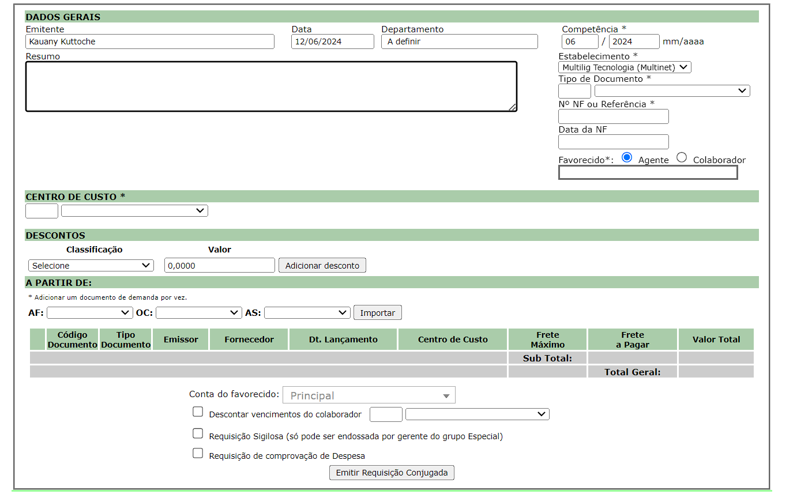
Task: Click Emitir Requisição Conjugada button
Action: 392,473
